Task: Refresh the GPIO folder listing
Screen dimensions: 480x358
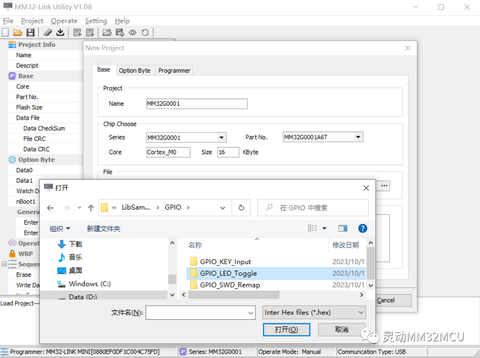Action: (x=241, y=208)
